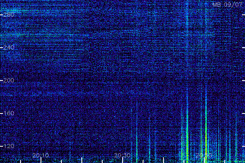Click the 20:50 time axis label
The width and height of the screenshot is (245, 163).
tap(204, 155)
